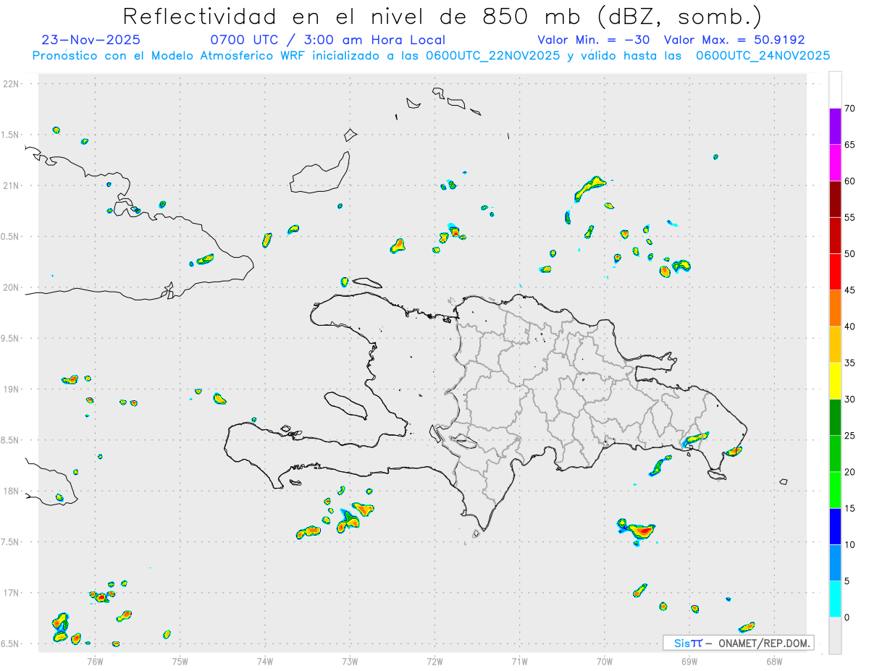This screenshot has height=671, width=869.
Task: Click the cyan 0-5 dBZ colorbar segment
Action: [835, 599]
